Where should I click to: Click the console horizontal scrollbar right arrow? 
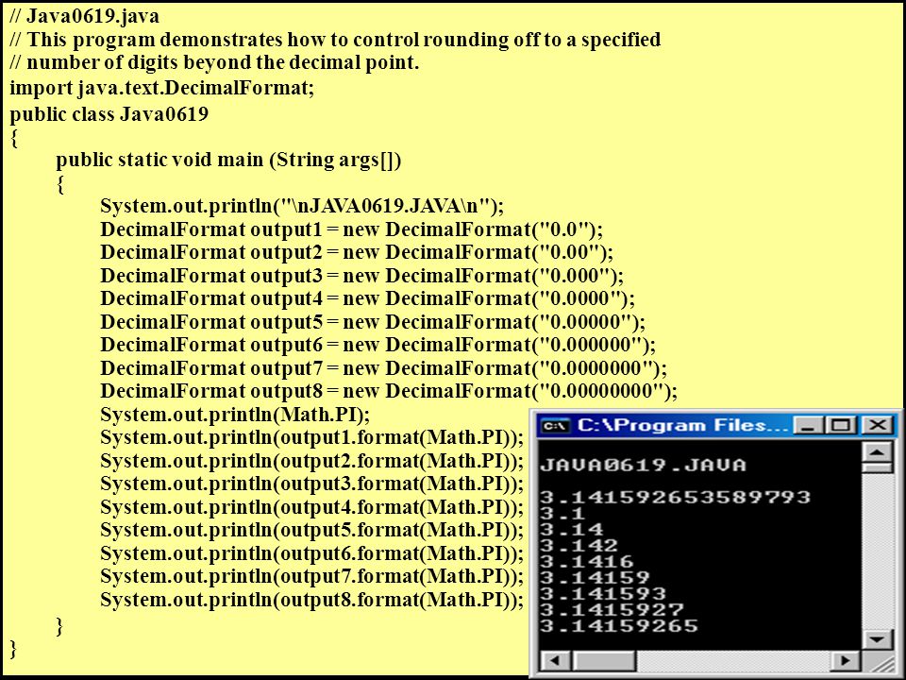pyautogui.click(x=847, y=660)
